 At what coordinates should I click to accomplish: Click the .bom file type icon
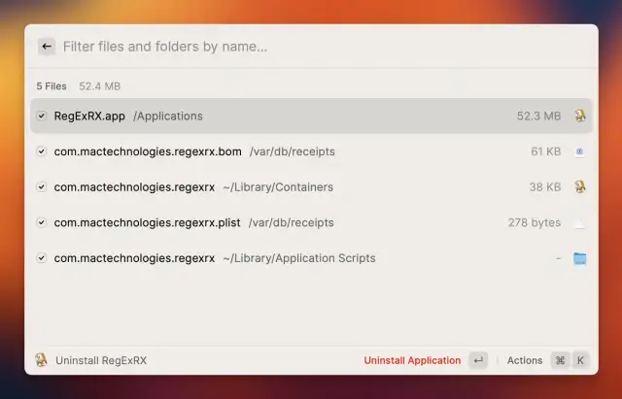(x=580, y=151)
